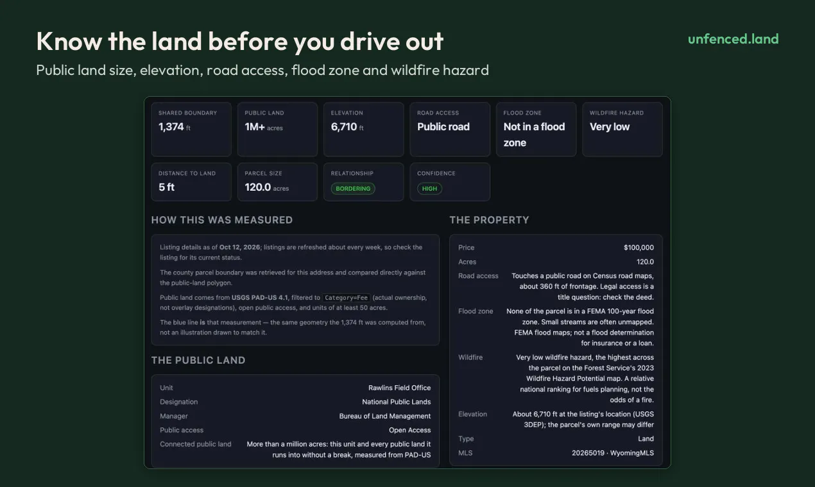Click the Road access row label

(478, 276)
